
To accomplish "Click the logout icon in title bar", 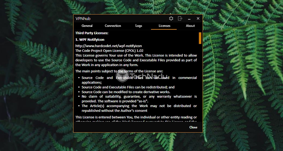I will [x=180, y=19].
